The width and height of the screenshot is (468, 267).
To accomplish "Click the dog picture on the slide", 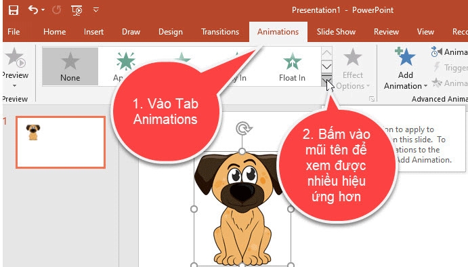I will click(x=242, y=209).
